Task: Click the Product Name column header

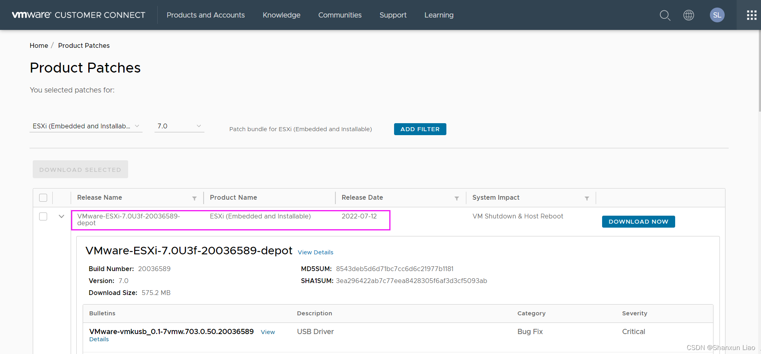Action: [x=234, y=197]
